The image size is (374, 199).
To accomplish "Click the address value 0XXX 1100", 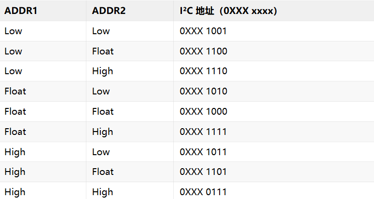I will click(204, 51).
